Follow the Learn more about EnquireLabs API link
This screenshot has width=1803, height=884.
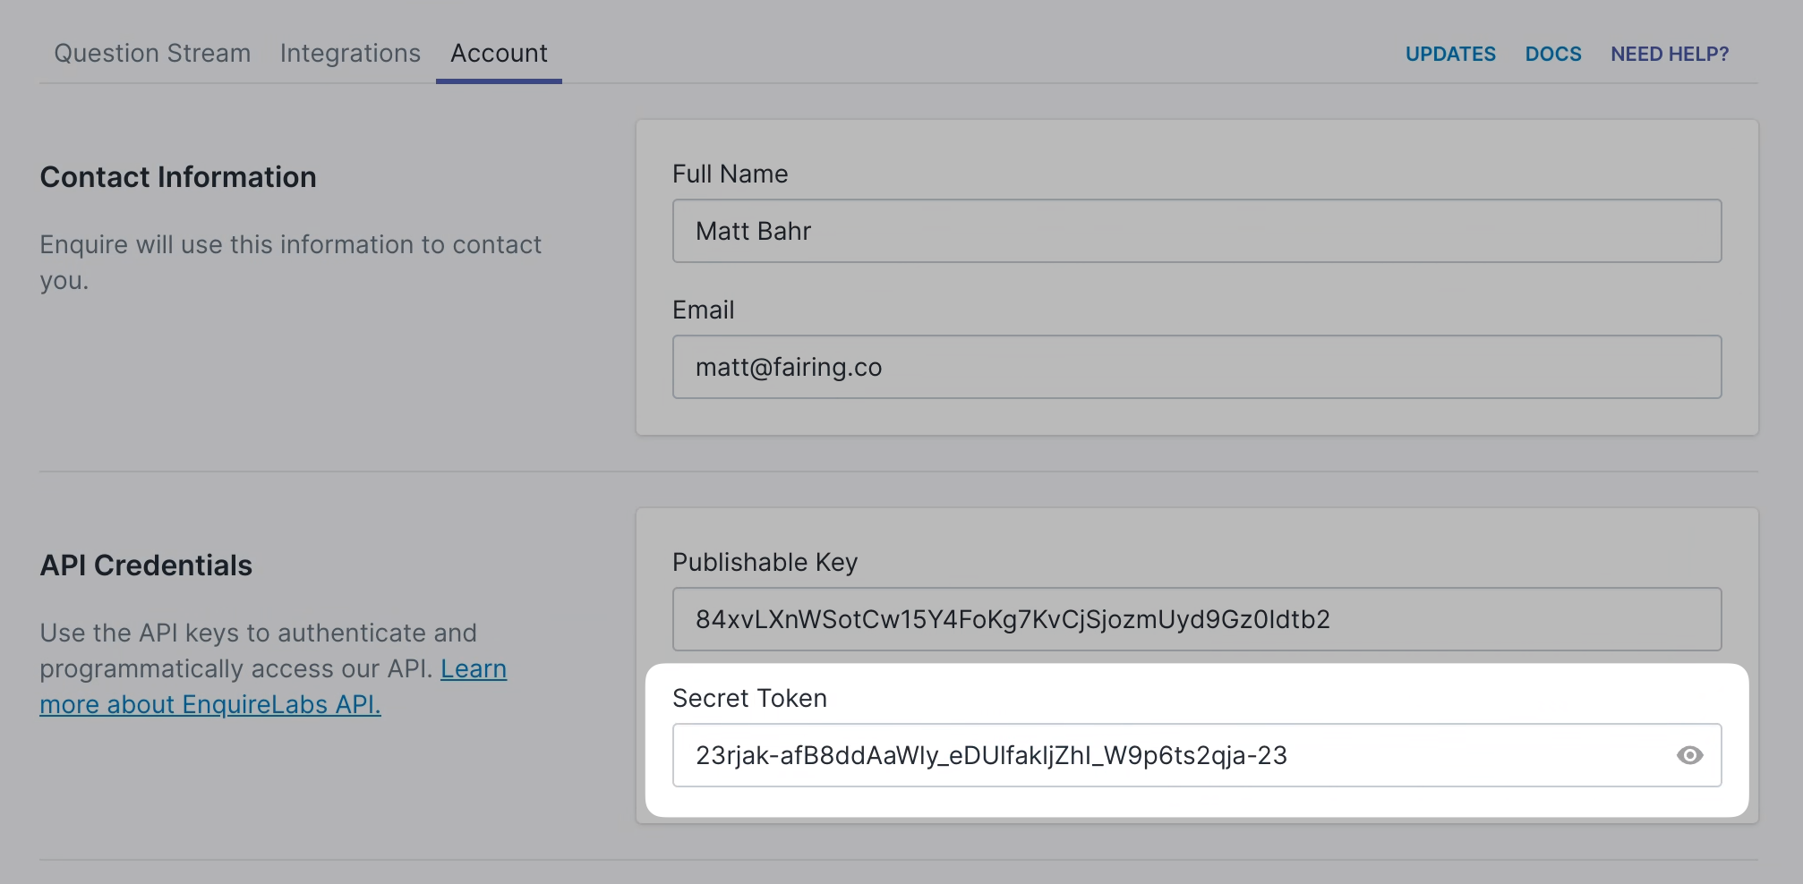point(210,705)
